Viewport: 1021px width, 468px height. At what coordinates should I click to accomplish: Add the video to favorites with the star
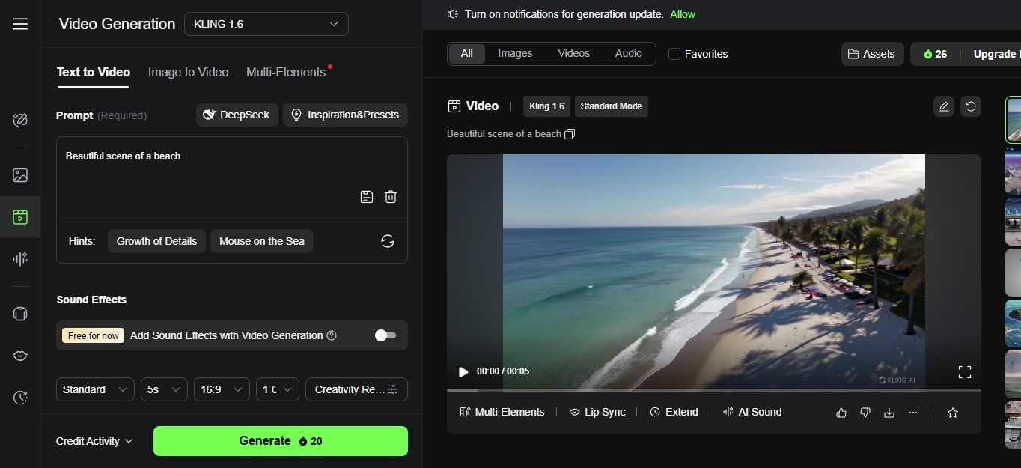pyautogui.click(x=953, y=413)
